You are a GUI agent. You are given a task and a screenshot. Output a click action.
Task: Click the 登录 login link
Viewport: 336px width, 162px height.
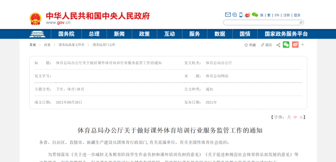point(297,15)
